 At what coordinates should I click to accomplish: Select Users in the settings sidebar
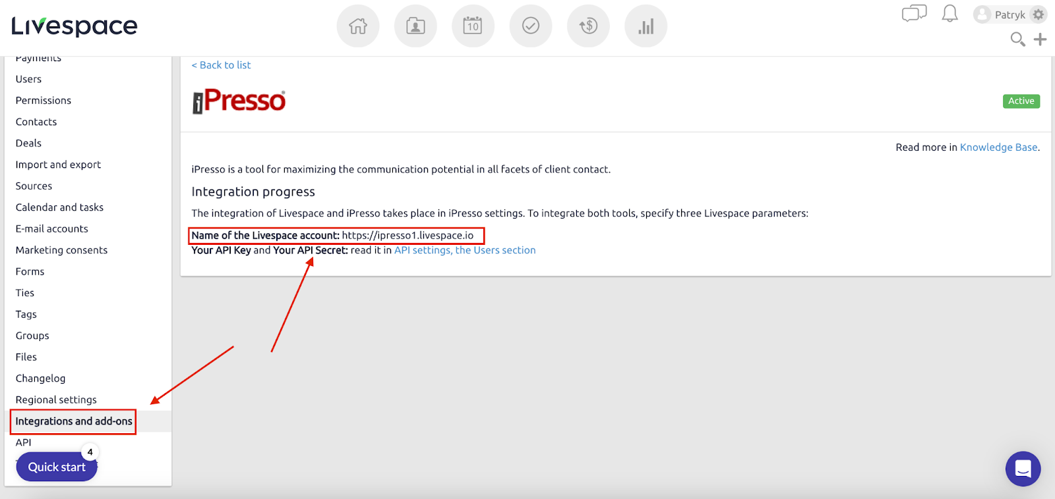coord(28,79)
